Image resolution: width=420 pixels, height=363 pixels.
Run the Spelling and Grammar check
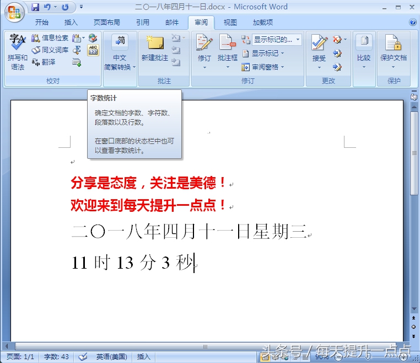[x=18, y=51]
